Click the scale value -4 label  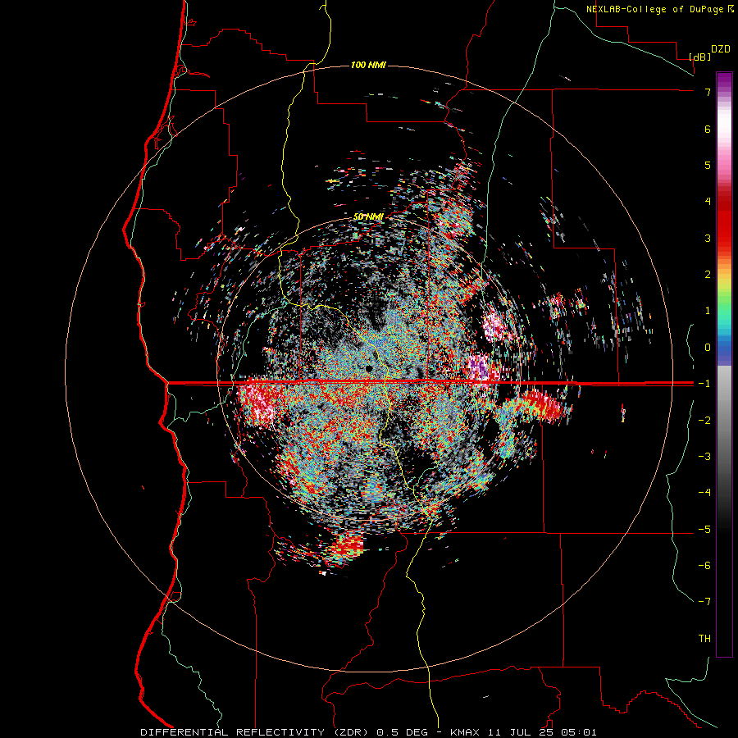point(704,492)
